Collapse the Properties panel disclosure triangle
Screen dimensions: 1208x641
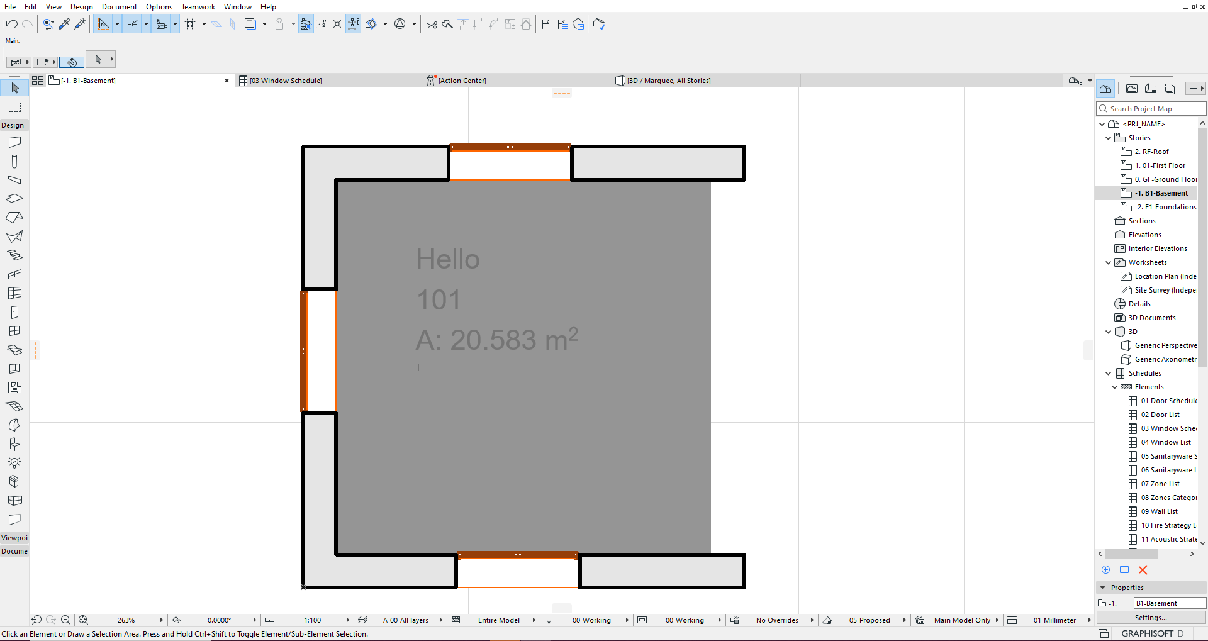[1102, 588]
